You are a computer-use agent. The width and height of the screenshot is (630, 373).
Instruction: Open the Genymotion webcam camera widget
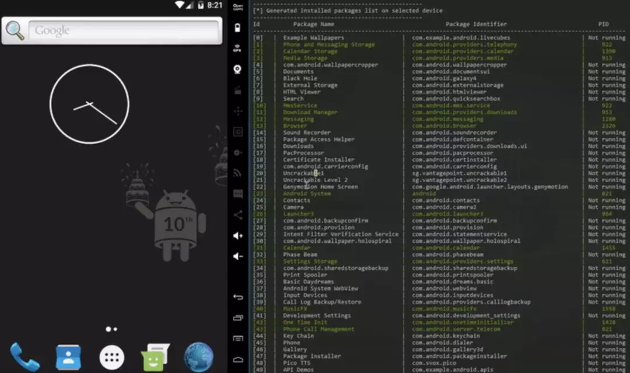point(237,69)
